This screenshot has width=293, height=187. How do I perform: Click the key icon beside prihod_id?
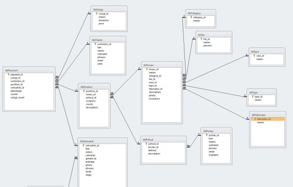pos(146,144)
